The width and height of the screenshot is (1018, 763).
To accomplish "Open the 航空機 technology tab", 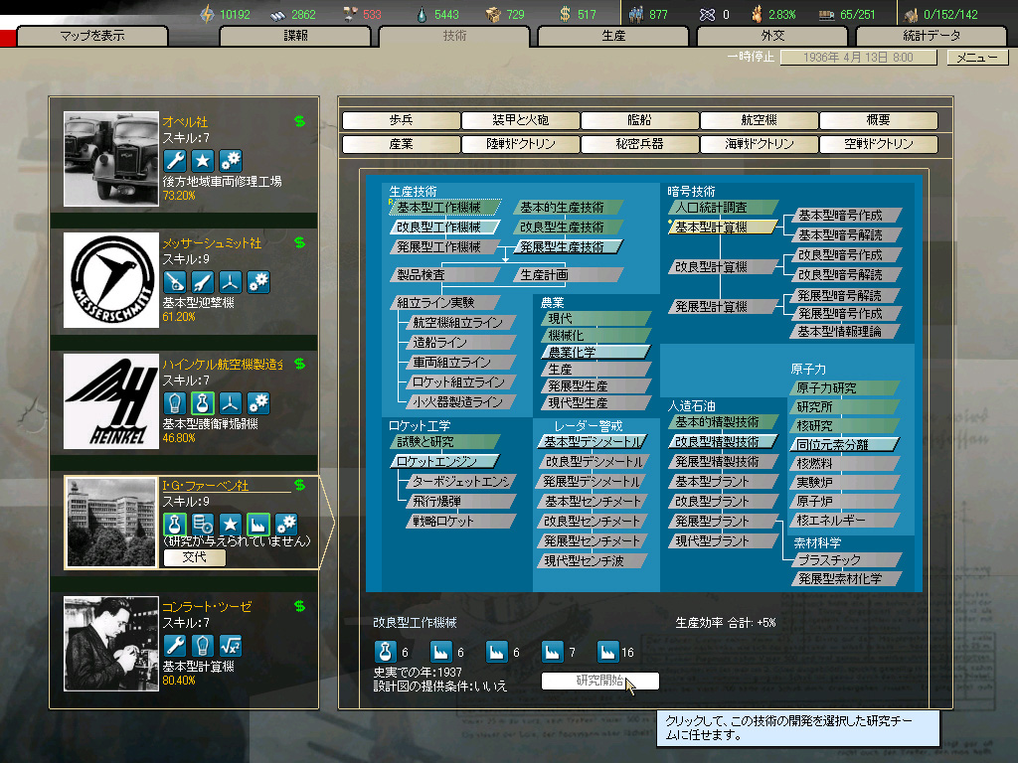I will [759, 120].
